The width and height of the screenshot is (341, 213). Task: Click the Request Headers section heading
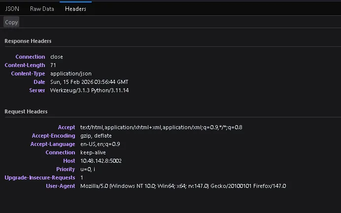26,111
